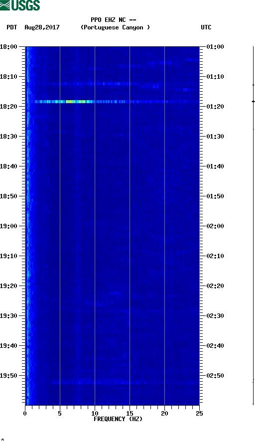Click the 19:50 PDT time label
The image size is (275, 445).
[x=8, y=376]
